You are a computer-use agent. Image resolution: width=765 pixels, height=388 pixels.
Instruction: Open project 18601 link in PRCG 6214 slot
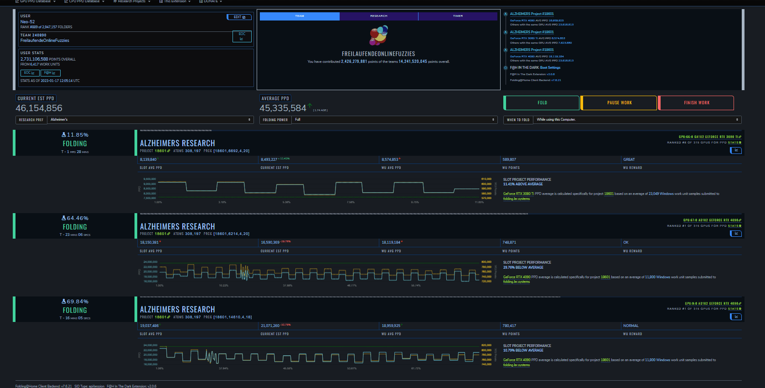coord(162,234)
